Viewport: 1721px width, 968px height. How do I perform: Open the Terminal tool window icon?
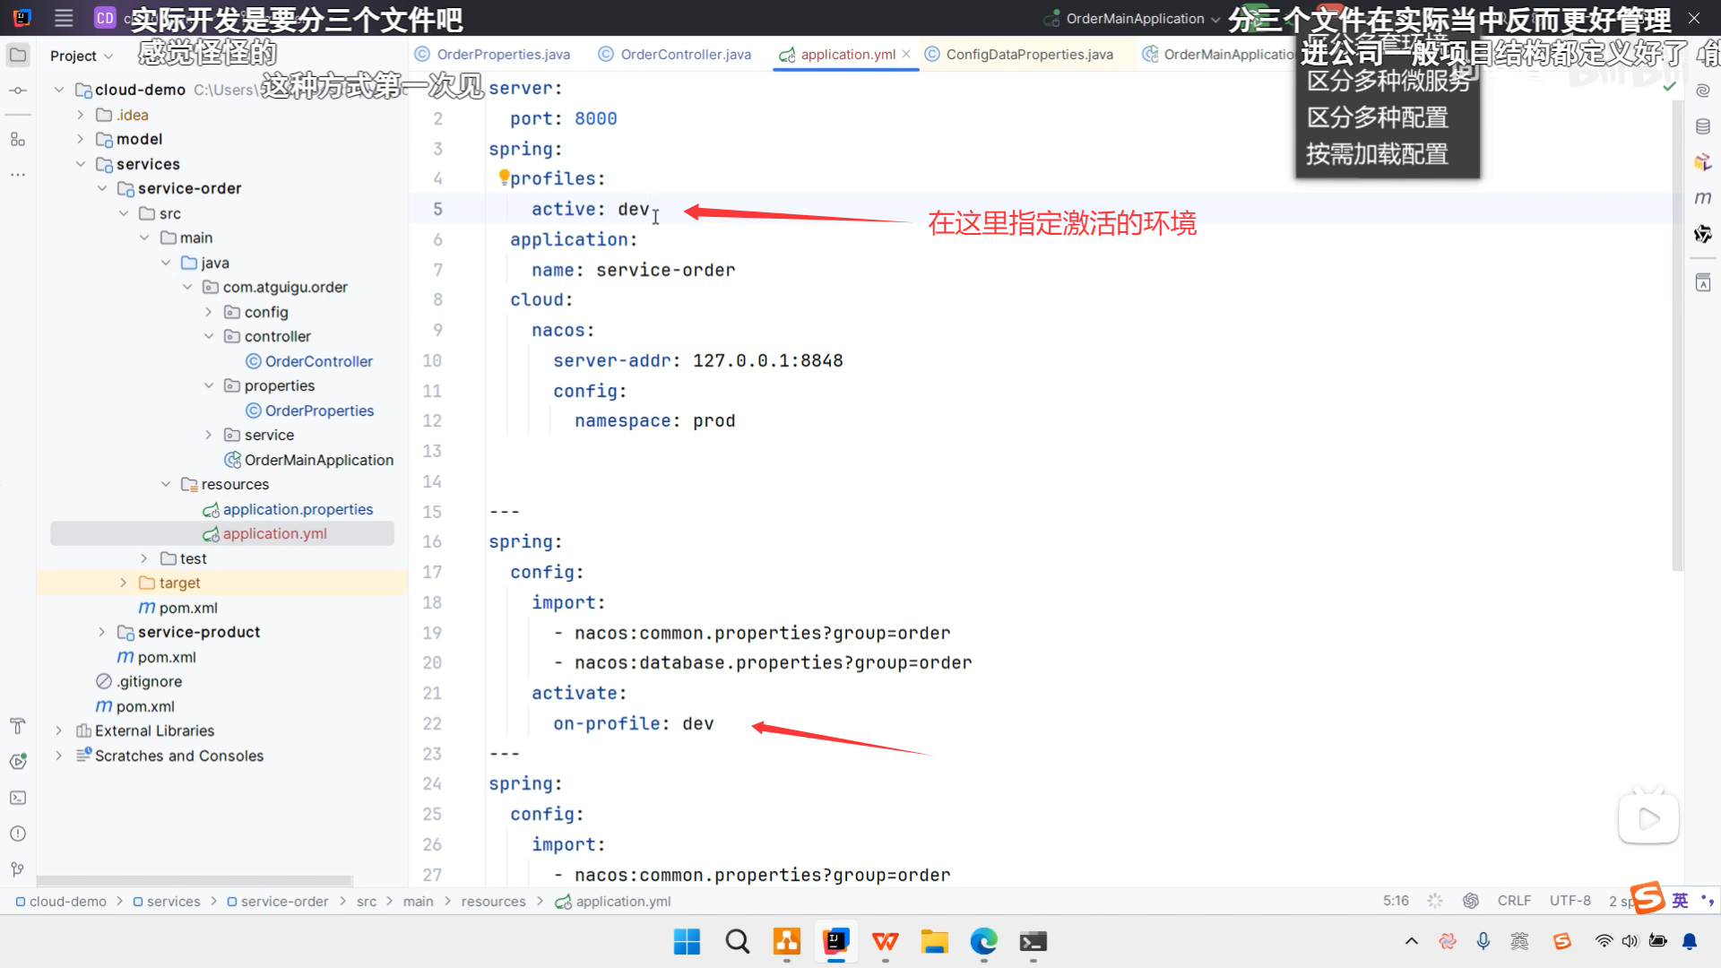point(18,798)
